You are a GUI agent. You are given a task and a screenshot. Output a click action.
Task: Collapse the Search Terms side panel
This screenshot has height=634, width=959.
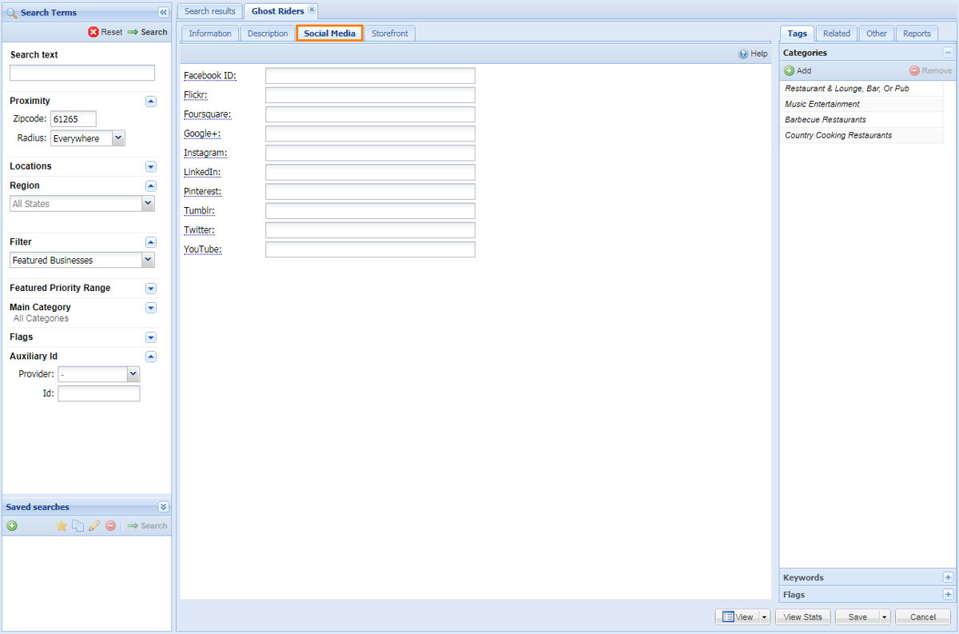click(163, 12)
